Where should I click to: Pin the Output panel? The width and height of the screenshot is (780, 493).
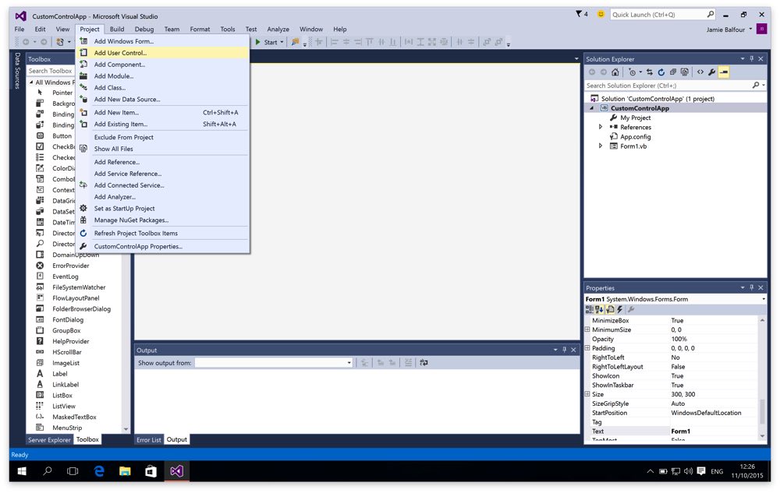[564, 350]
